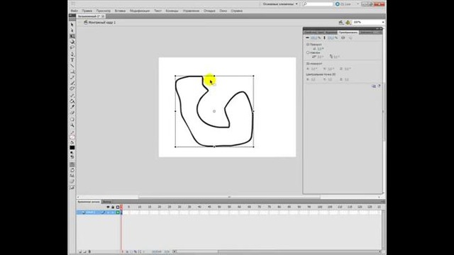Select the Paint Bucket tool
Image resolution: width=454 pixels, height=255 pixels.
(x=72, y=101)
